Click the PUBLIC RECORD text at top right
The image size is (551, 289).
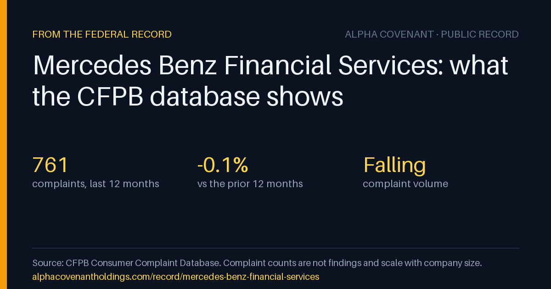point(480,34)
